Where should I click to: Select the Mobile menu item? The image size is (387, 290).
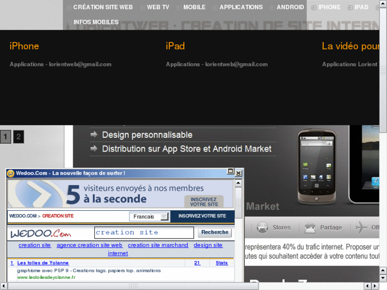tap(194, 7)
